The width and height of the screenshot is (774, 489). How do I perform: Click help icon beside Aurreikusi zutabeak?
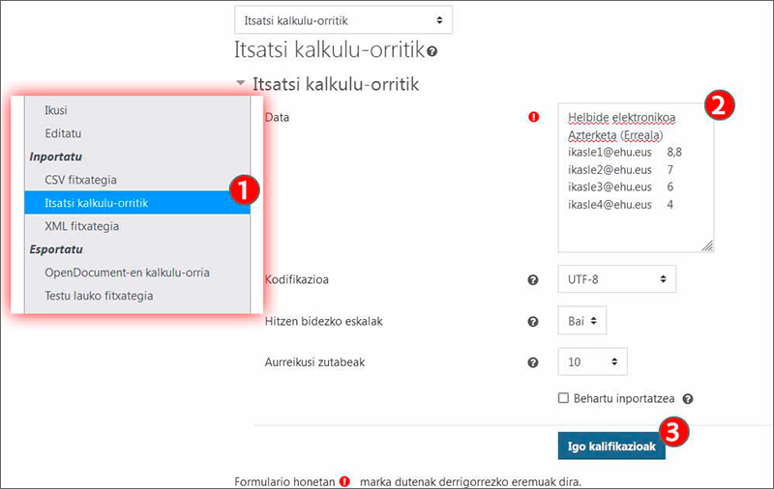532,363
